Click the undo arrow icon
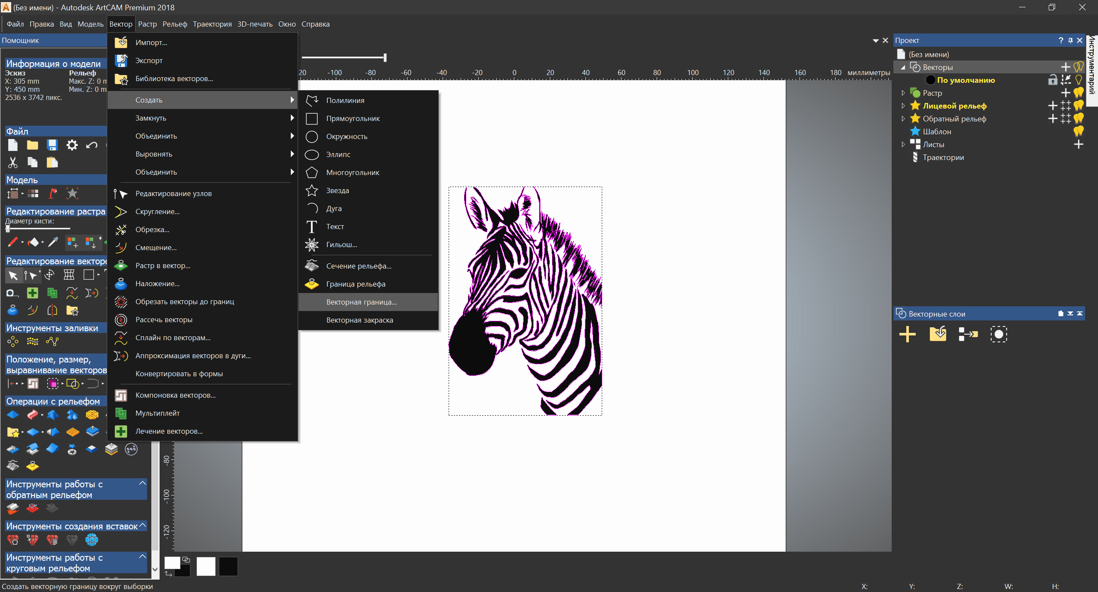The width and height of the screenshot is (1098, 592). pos(91,145)
